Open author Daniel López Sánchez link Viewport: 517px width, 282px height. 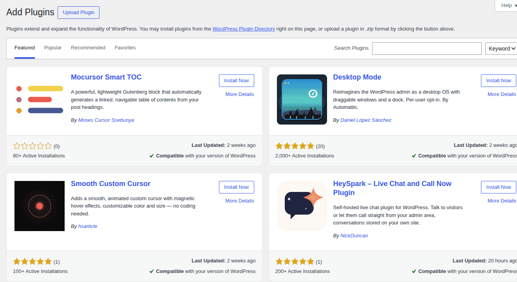pyautogui.click(x=366, y=120)
